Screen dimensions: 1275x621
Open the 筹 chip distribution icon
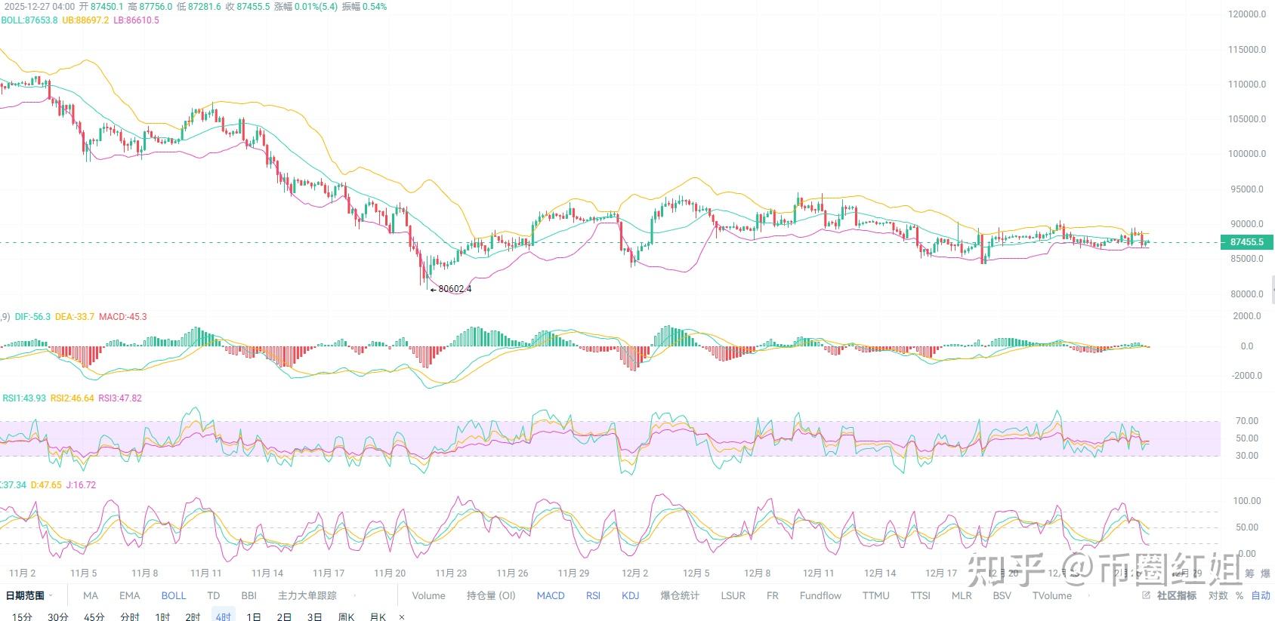click(x=1249, y=574)
